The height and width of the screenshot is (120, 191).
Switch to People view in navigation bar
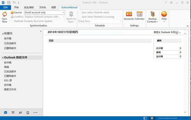pos(20,112)
